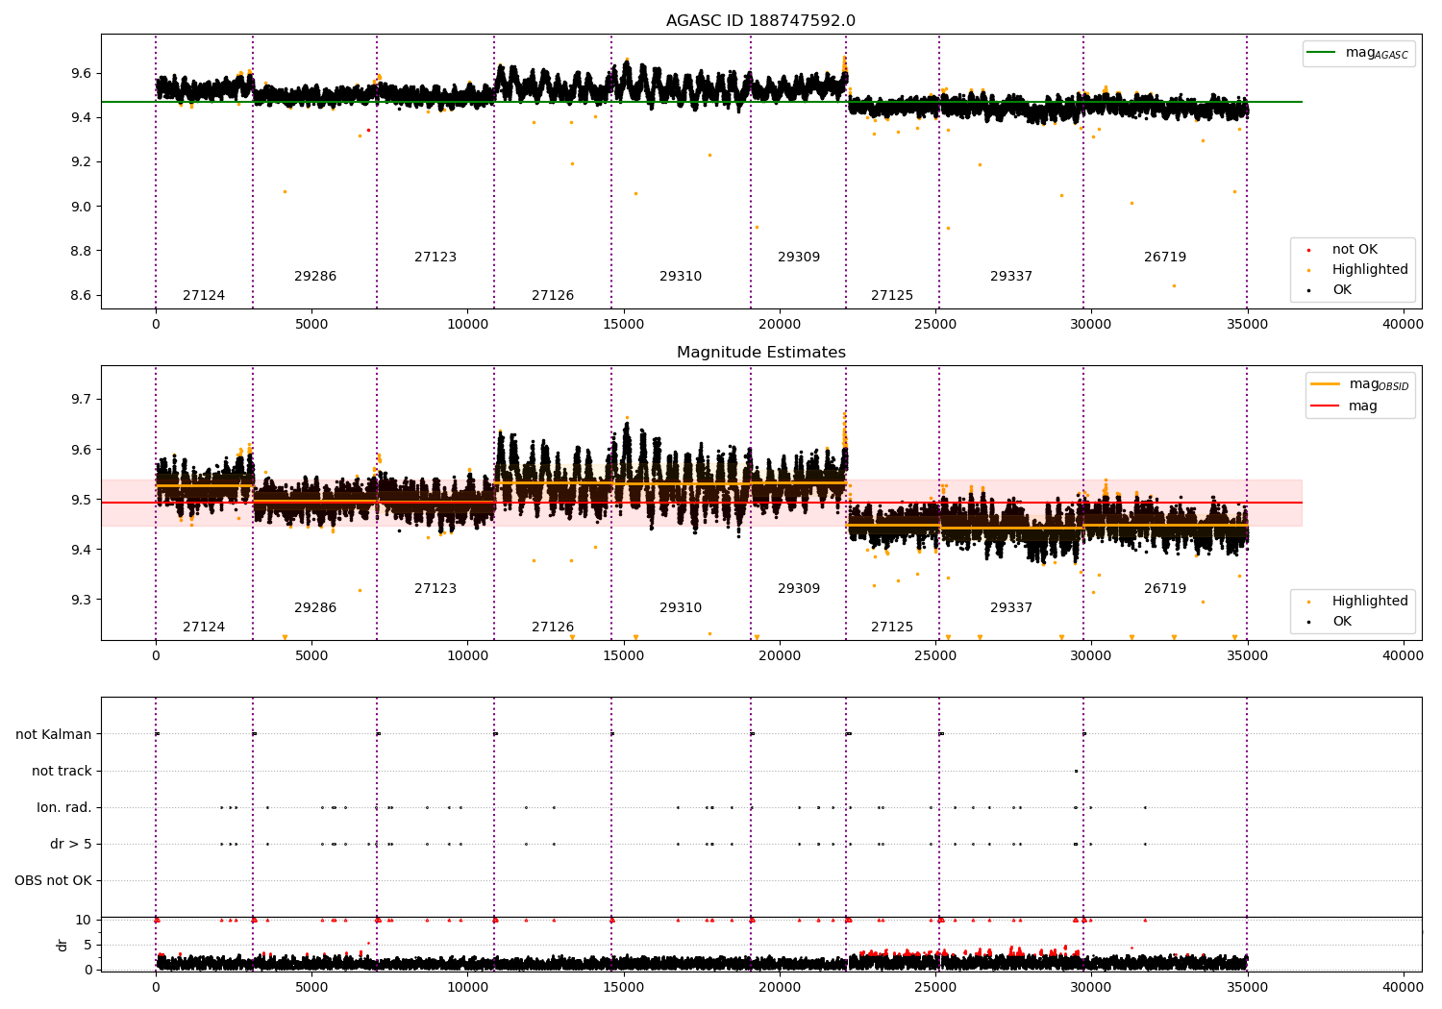Click the plot title AGASC ID 188747592.0
1442x1009 pixels.
click(x=760, y=21)
